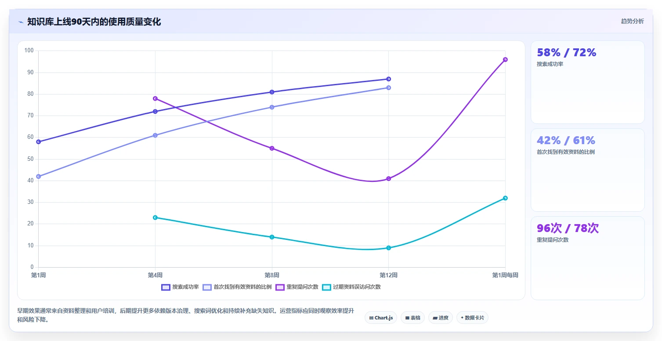662x341 pixels.
Task: Click the 50 y-axis label
Action: [x=30, y=159]
